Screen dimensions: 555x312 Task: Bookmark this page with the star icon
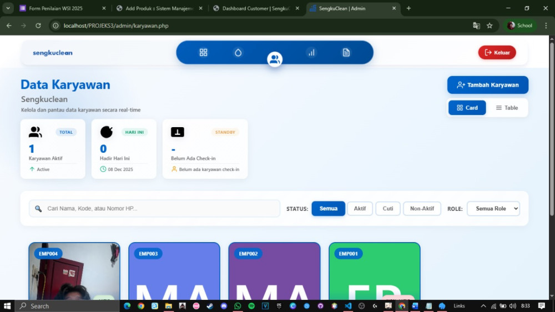click(x=490, y=26)
